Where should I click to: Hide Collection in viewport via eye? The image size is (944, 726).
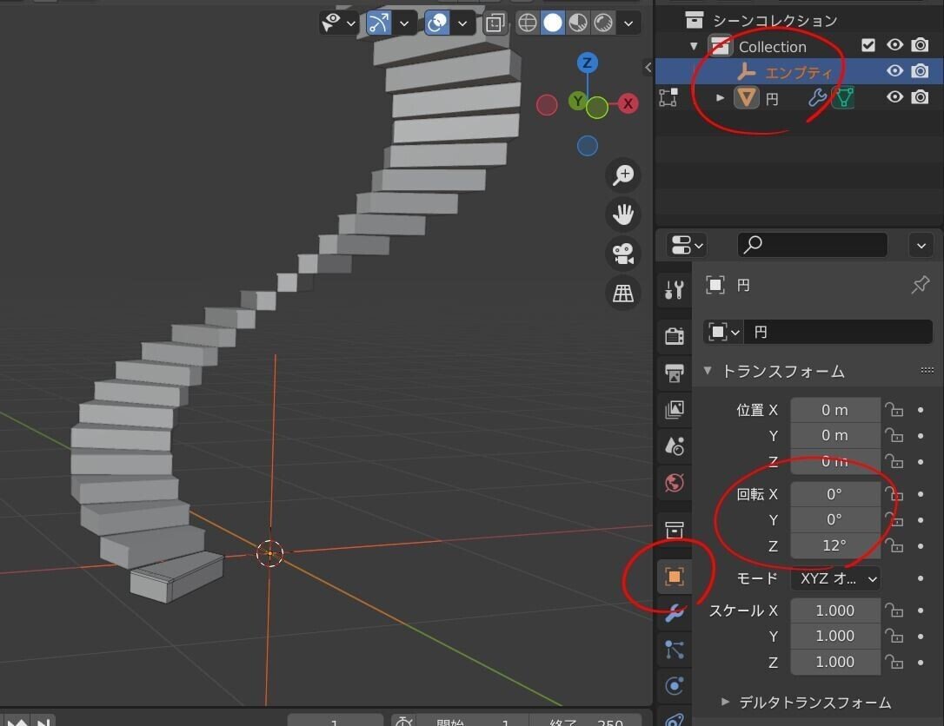point(894,45)
